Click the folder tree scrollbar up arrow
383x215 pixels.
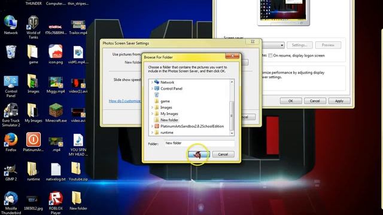click(232, 82)
